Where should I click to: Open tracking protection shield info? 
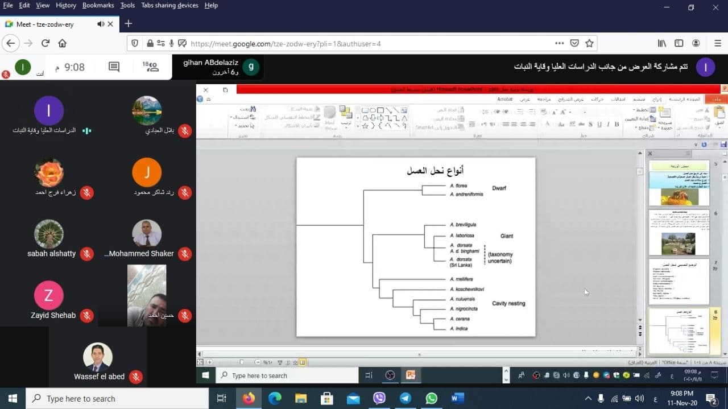point(135,43)
